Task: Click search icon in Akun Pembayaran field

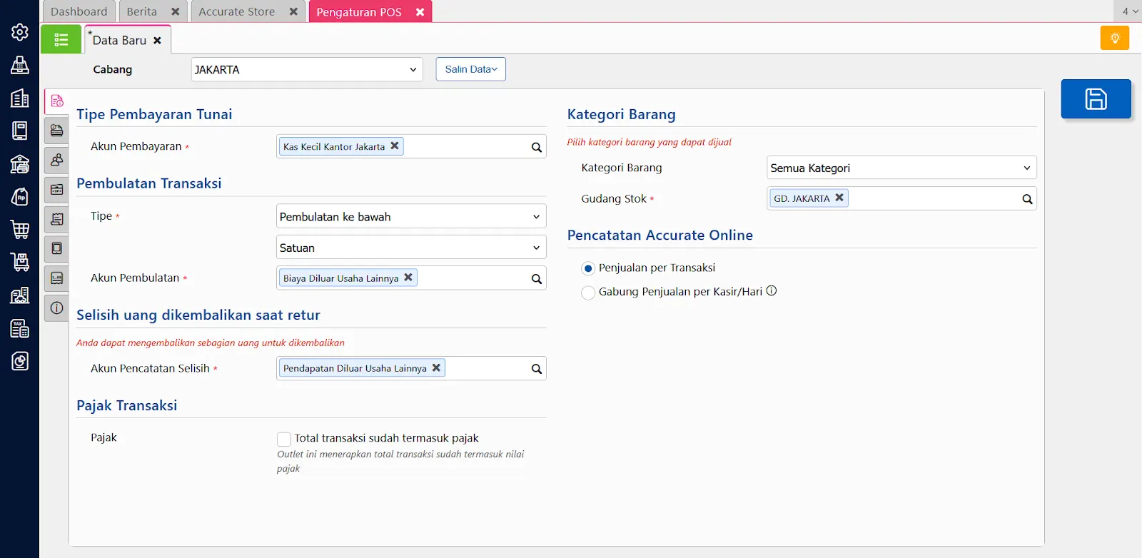Action: pos(537,147)
